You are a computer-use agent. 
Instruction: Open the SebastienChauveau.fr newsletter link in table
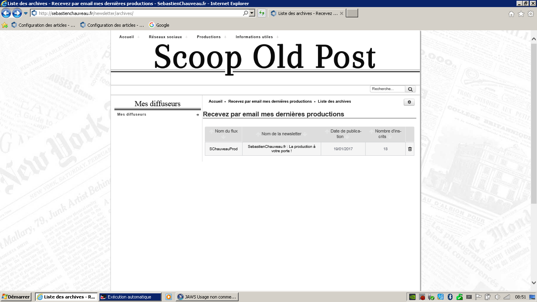click(281, 149)
